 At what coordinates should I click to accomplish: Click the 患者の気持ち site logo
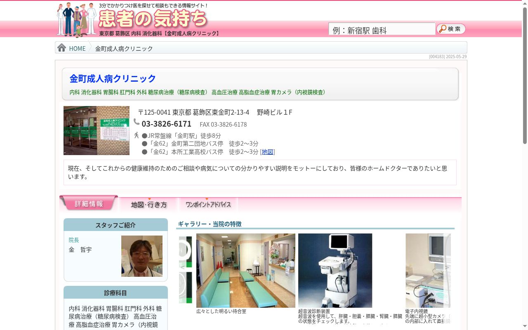click(153, 19)
